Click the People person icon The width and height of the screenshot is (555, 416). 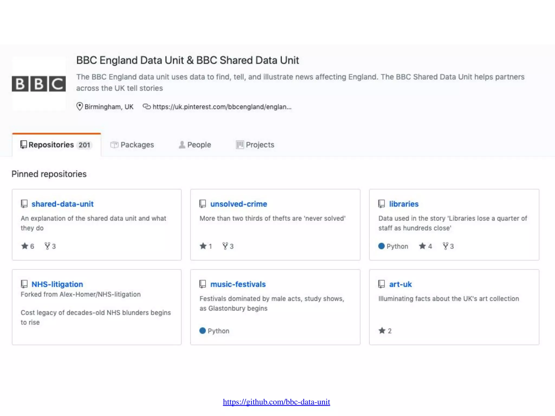point(182,145)
